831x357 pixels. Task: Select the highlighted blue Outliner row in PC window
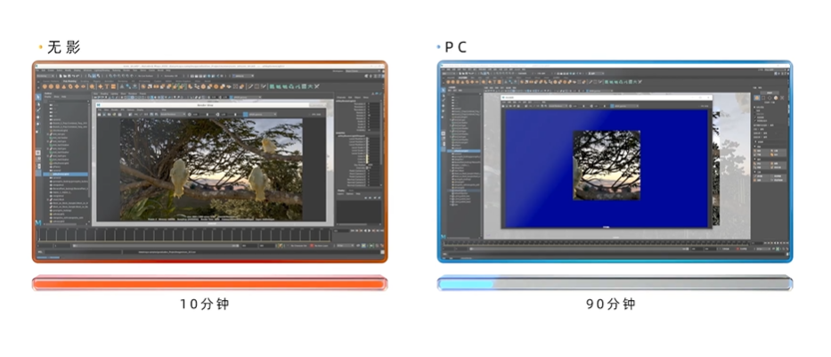465,151
